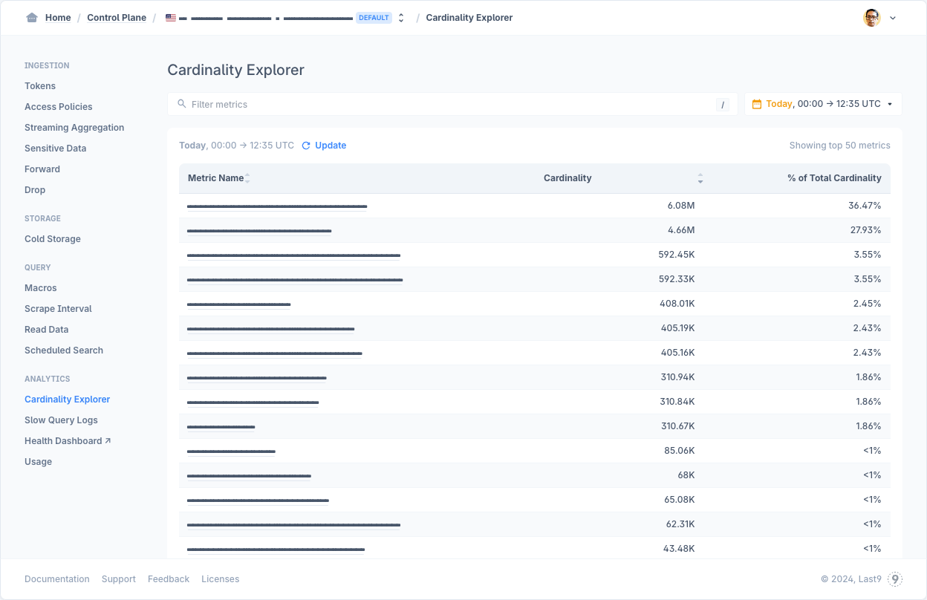Viewport: 927px width, 600px height.
Task: Toggle sorting on the Cardinality column
Action: [x=700, y=178]
